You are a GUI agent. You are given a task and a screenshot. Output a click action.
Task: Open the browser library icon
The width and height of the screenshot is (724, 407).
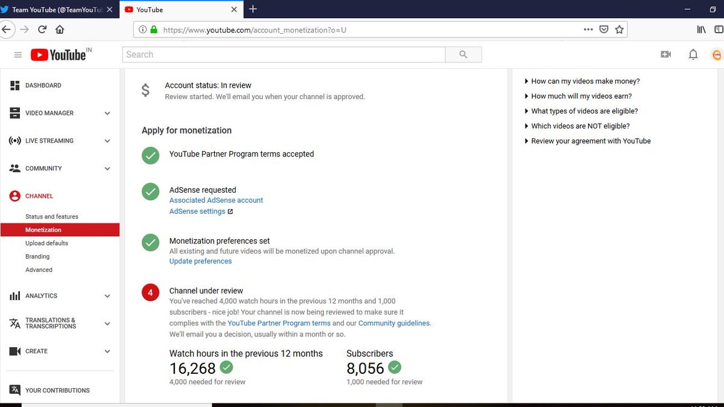click(702, 29)
